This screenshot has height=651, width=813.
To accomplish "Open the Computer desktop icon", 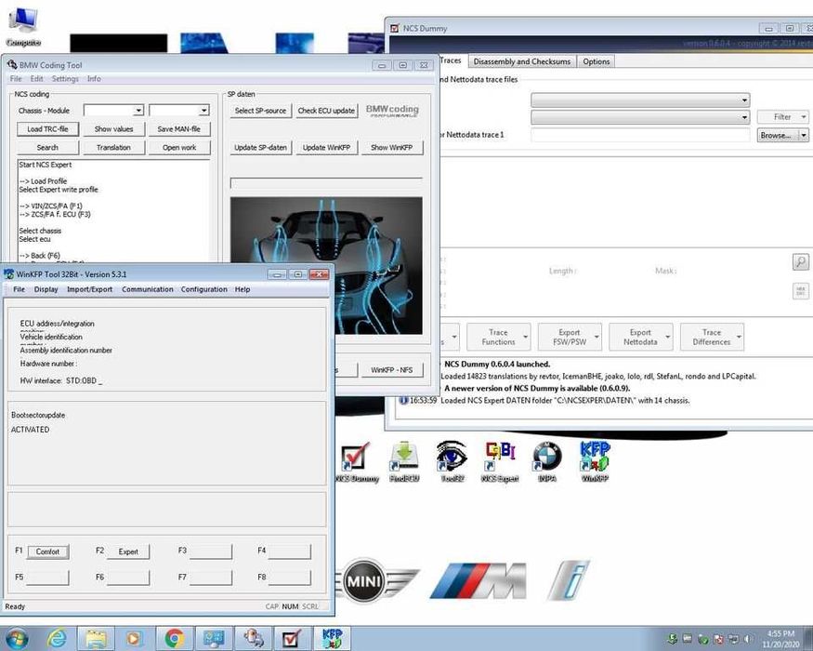I will pyautogui.click(x=23, y=27).
